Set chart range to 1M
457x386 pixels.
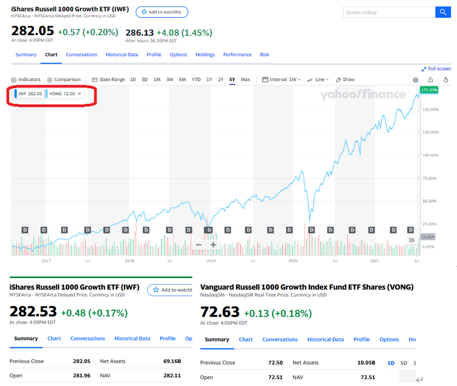[x=157, y=79]
